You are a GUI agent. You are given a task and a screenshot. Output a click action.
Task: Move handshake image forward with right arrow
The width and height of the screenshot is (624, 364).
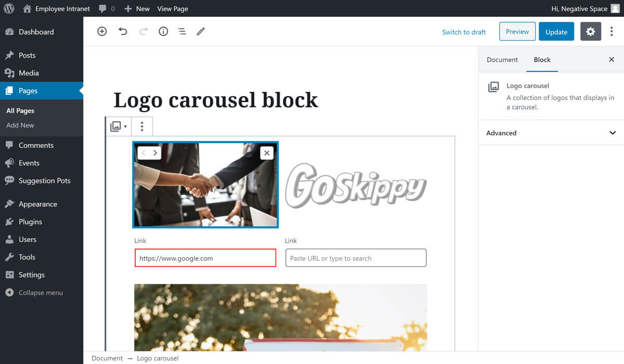point(155,153)
